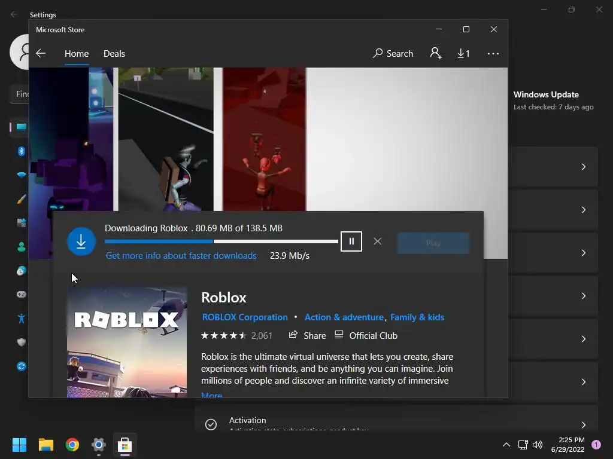The image size is (613, 459).
Task: Open Roblox Official Club
Action: [x=366, y=336]
